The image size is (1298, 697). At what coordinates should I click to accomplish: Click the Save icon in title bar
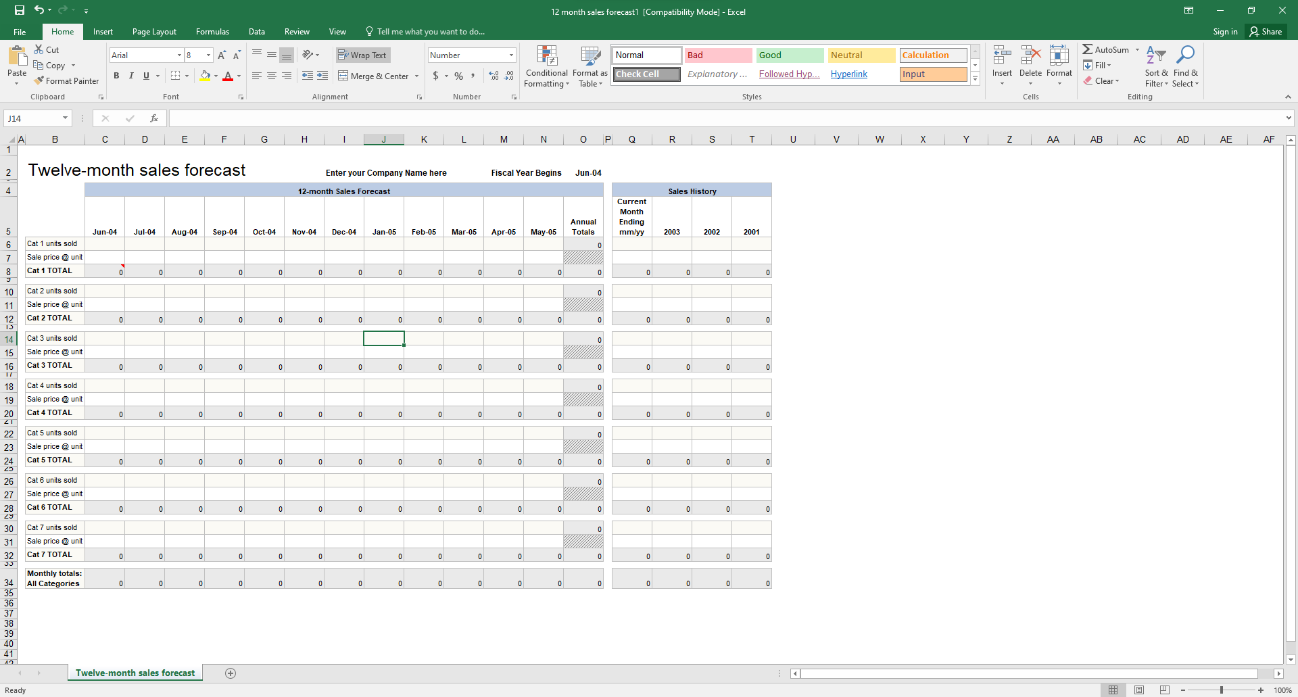pos(19,10)
